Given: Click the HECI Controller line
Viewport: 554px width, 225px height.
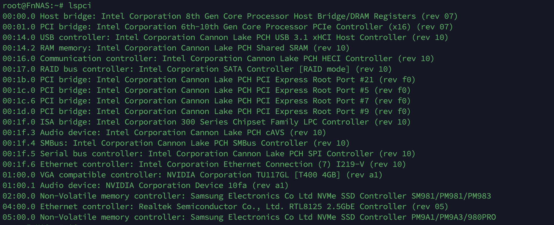Looking at the screenshot, I should [x=218, y=58].
